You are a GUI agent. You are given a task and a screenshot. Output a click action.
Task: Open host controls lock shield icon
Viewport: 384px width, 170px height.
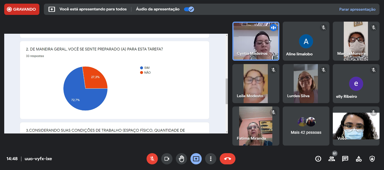[372, 159]
